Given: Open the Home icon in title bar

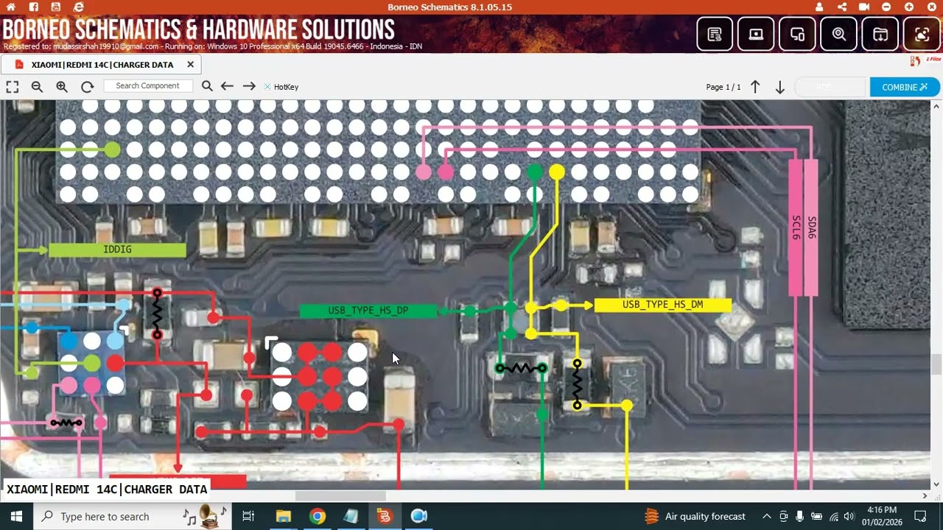Looking at the screenshot, I should click(x=10, y=7).
